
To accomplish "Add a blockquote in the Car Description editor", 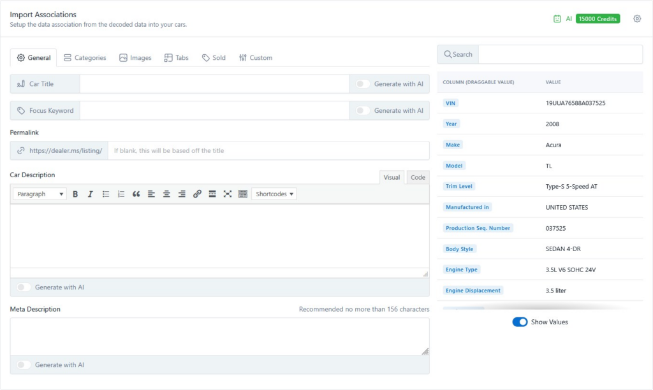I will (136, 194).
